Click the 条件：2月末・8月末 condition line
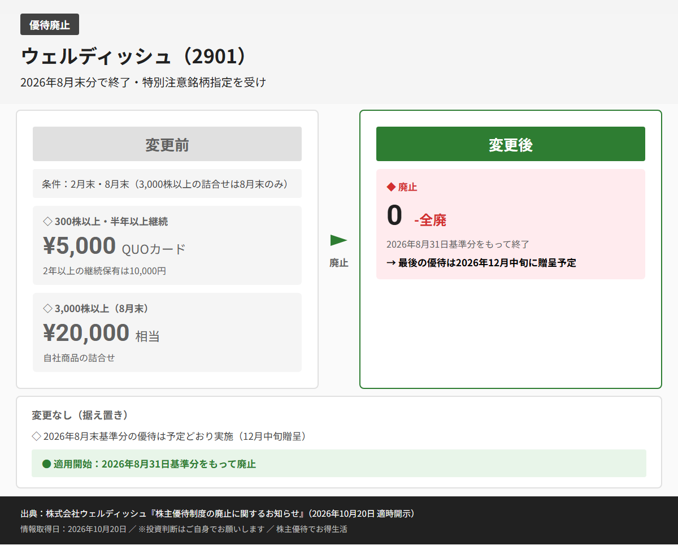678x558 pixels. [x=167, y=184]
